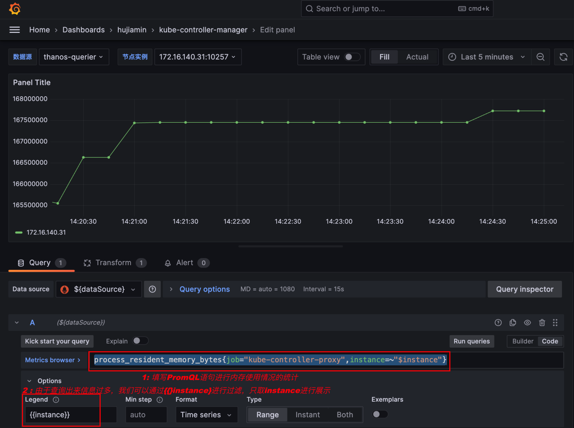
Task: Click the refresh dashboard icon
Action: click(x=563, y=57)
